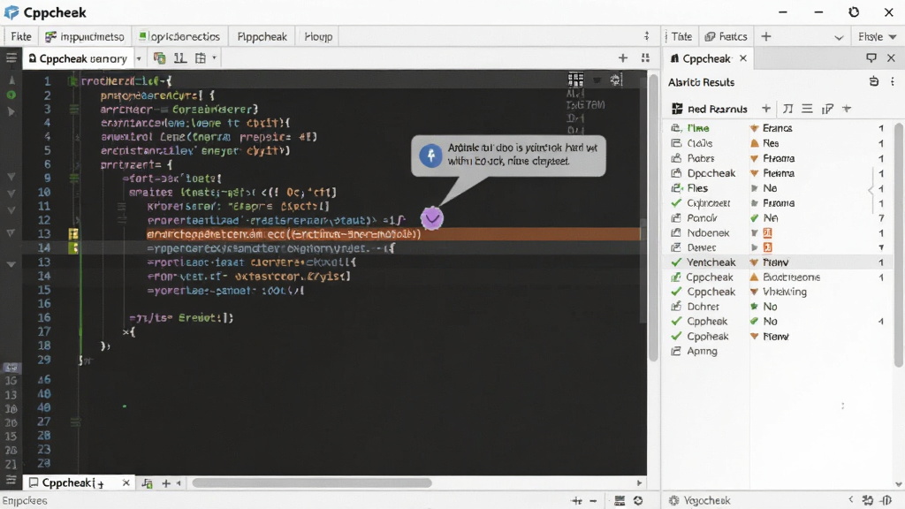905x509 pixels.
Task: Click the Red Rearnus header icon
Action: [677, 109]
